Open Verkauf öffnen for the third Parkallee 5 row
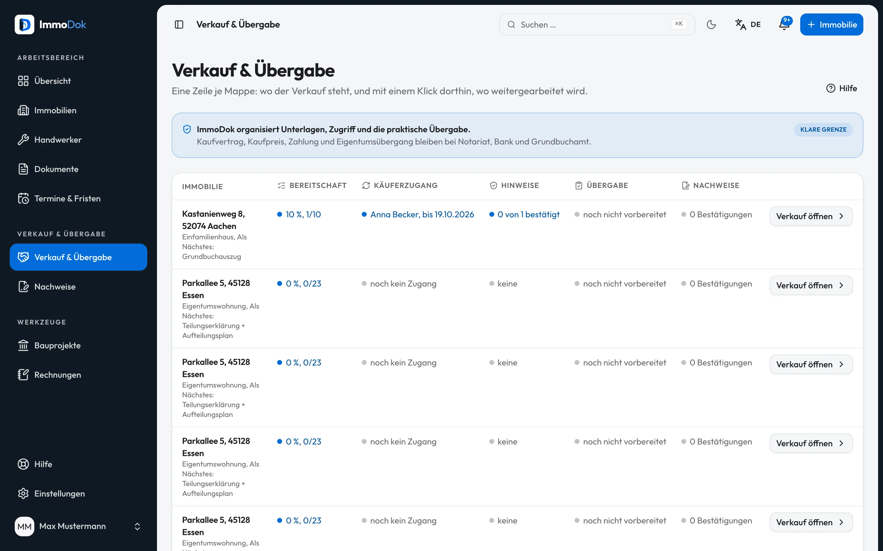 (811, 443)
